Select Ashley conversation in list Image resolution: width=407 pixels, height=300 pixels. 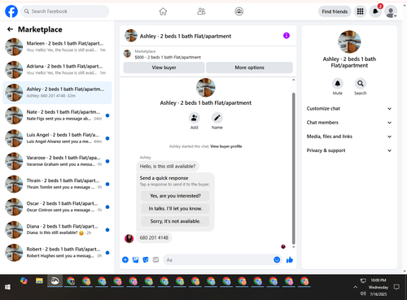[57, 93]
